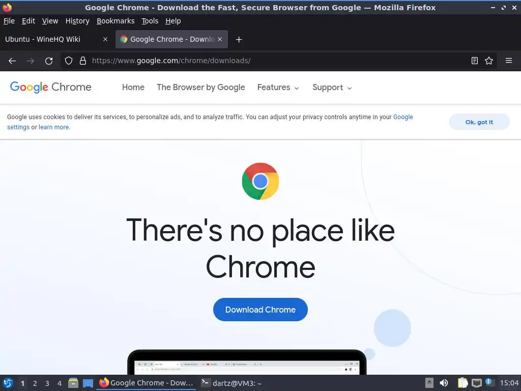This screenshot has height=391, width=521.
Task: Open a new tab with plus button
Action: [239, 40]
